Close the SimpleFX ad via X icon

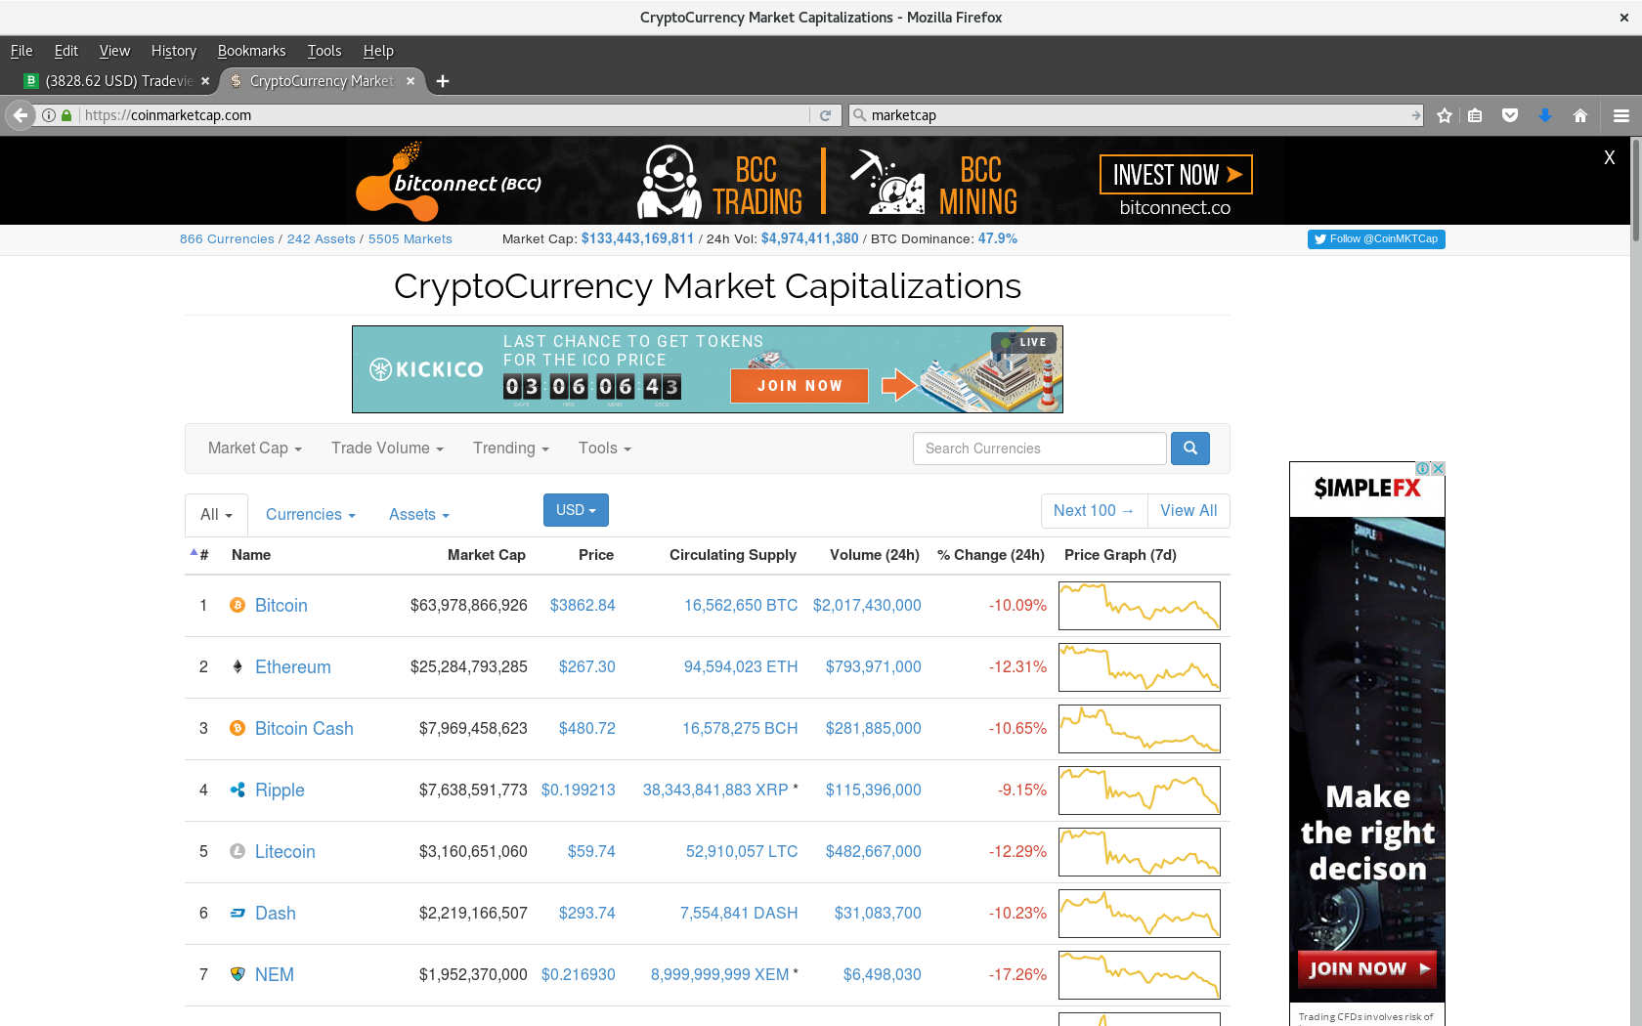click(x=1438, y=469)
